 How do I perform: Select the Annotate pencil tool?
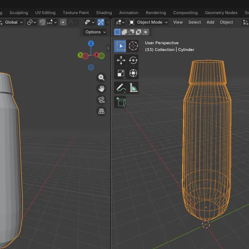pyautogui.click(x=121, y=88)
